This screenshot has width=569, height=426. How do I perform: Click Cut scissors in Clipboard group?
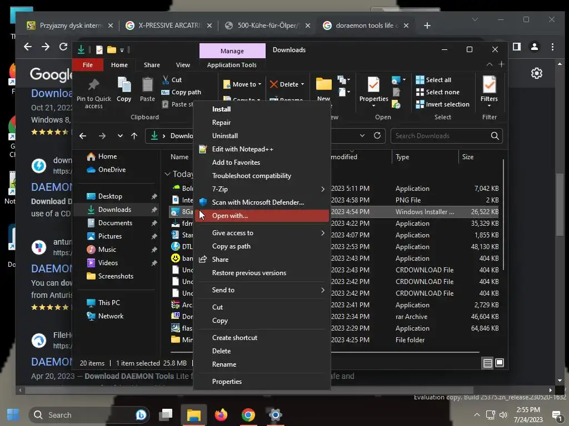click(x=166, y=80)
